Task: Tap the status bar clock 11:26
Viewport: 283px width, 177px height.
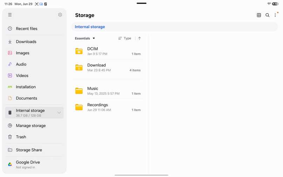Action: (8, 4)
